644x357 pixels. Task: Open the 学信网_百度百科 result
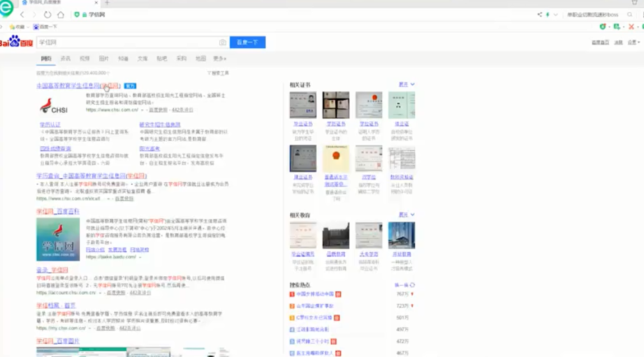pos(58,211)
